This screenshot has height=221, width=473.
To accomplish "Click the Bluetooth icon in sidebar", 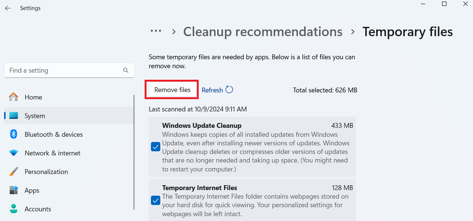I will [13, 134].
